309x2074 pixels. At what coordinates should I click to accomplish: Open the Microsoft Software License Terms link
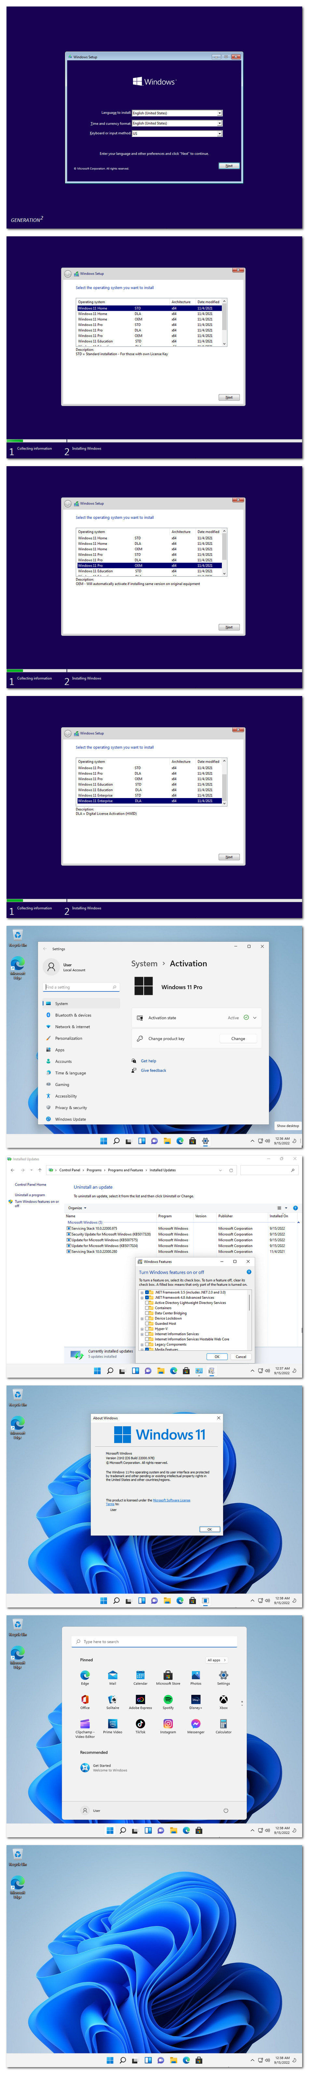tap(172, 1500)
